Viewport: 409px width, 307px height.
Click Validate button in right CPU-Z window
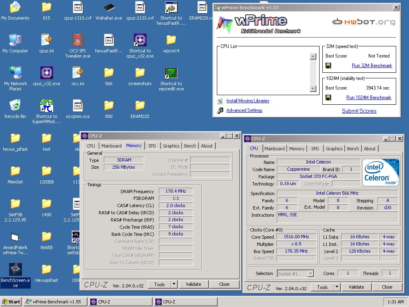(356, 287)
